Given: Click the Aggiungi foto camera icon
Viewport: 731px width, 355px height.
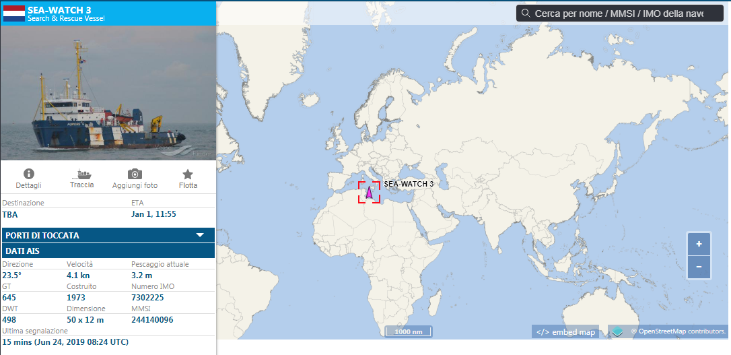Looking at the screenshot, I should point(135,174).
